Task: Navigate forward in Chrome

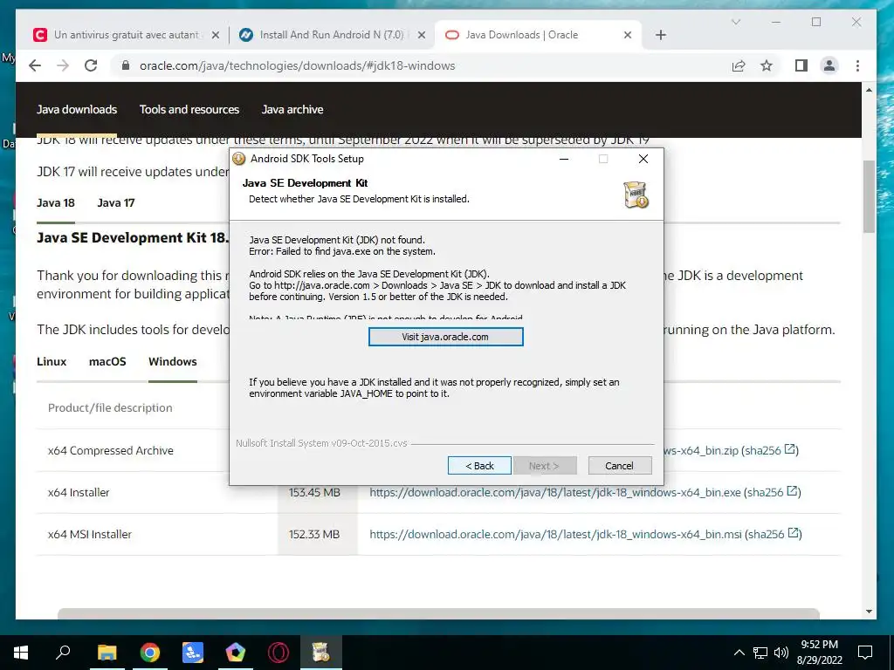Action: pos(63,65)
